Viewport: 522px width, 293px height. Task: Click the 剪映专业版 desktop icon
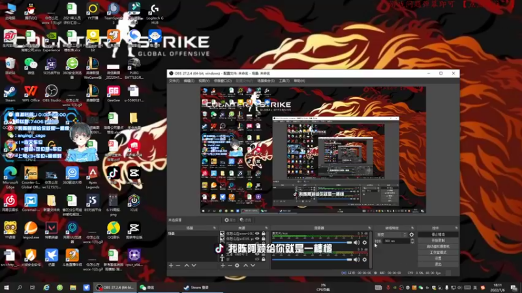click(x=134, y=230)
